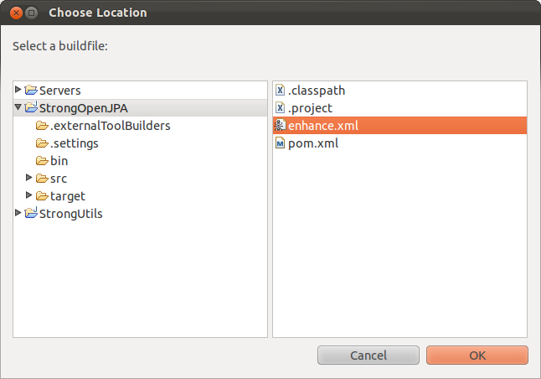Expand the StrongUtils project node
Screen dimensions: 541x379
[18, 213]
